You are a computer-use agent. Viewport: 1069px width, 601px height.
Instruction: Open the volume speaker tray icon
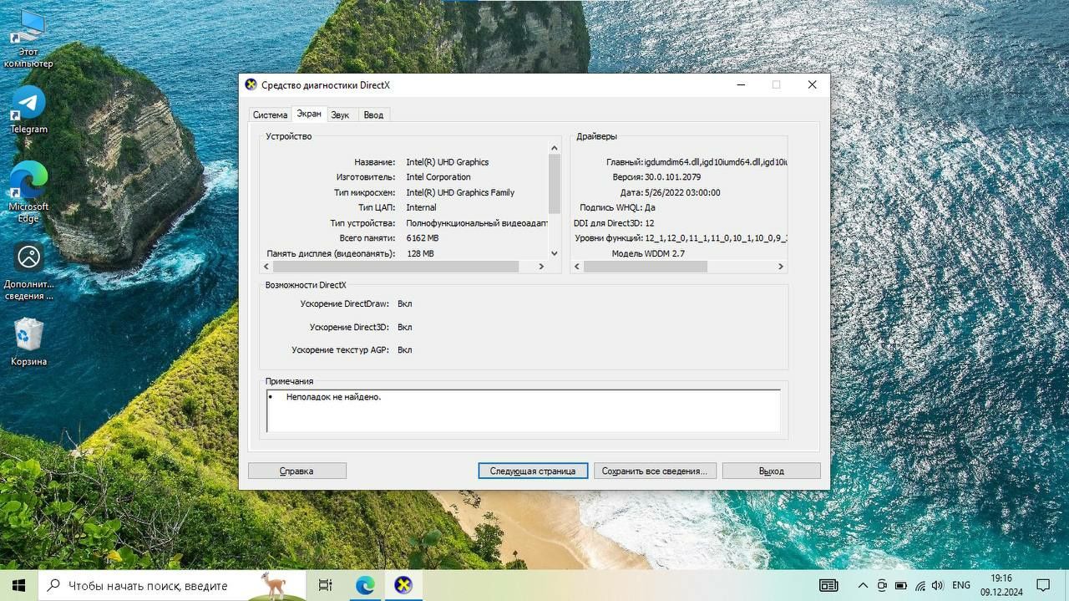coord(937,585)
